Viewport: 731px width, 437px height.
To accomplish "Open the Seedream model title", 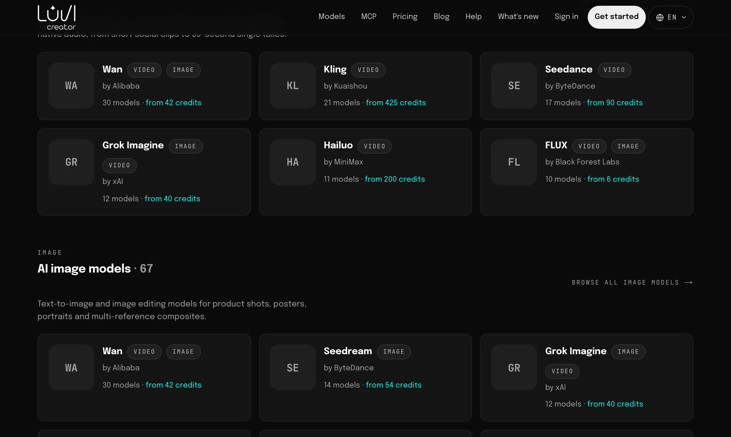I will point(348,351).
